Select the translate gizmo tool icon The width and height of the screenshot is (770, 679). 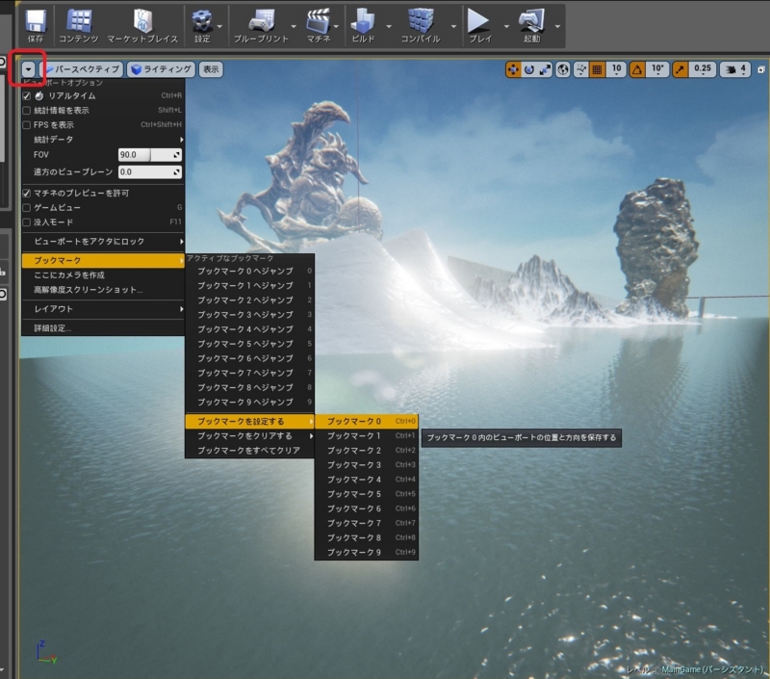[513, 69]
